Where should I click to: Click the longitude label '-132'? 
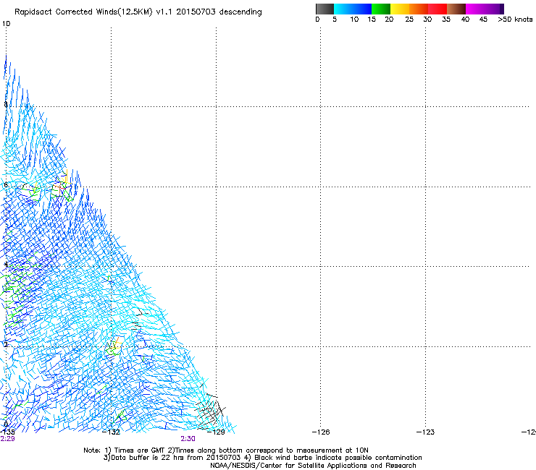[x=112, y=432]
